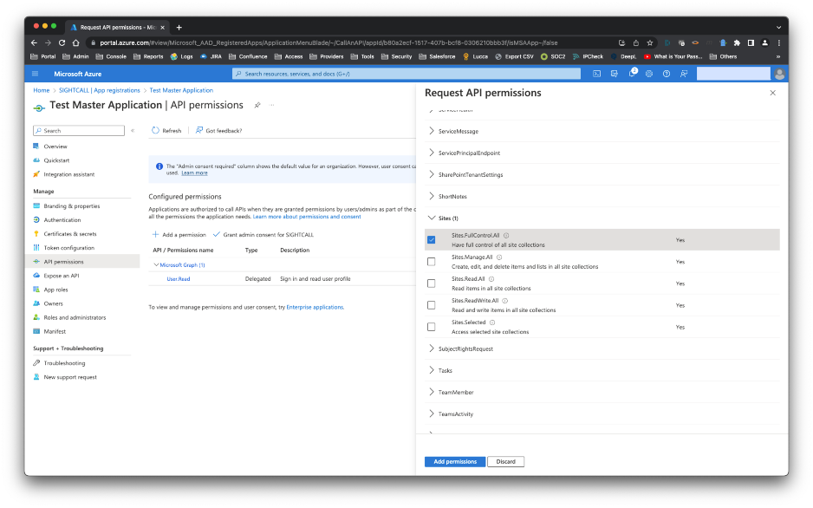
Task: Open the browser extensions puzzle icon
Action: pos(737,42)
